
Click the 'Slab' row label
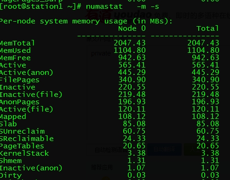pos(8,124)
